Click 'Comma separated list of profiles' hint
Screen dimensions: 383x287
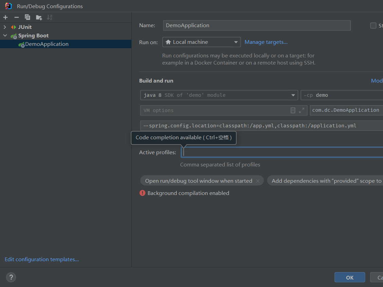pos(220,164)
